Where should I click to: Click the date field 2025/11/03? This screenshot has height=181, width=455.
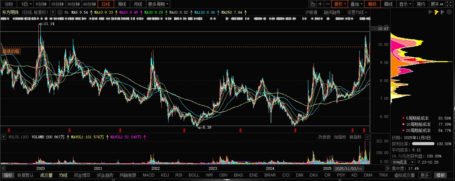[349, 169]
